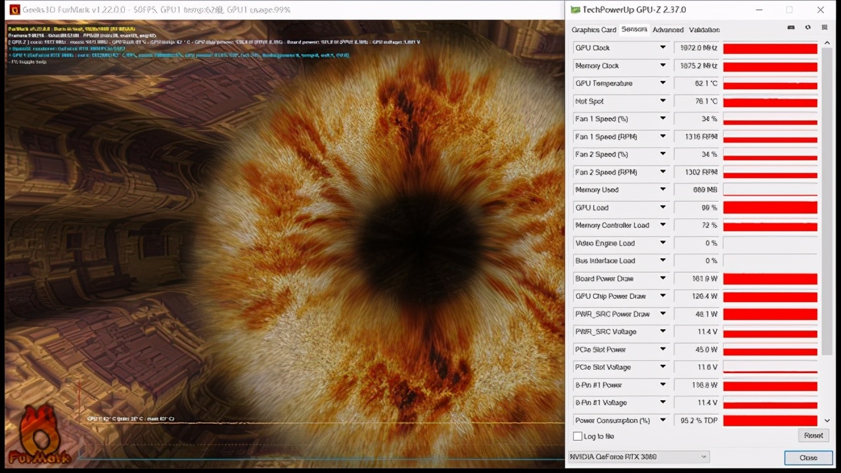
Task: Open the GPU Temperature sensor dropdown
Action: pyautogui.click(x=663, y=83)
